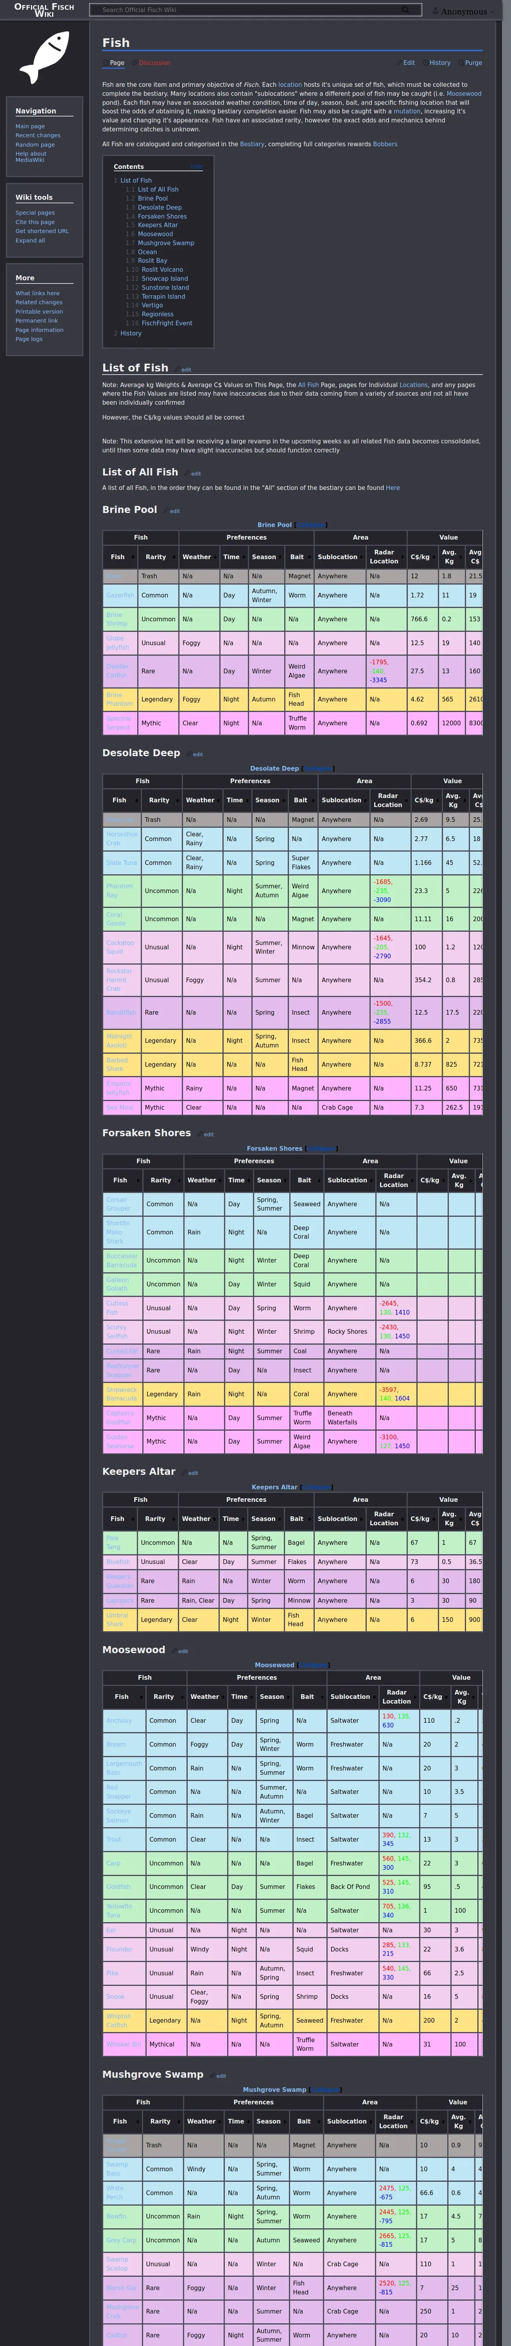
Task: Click Get shortened URL link
Action: 42,231
